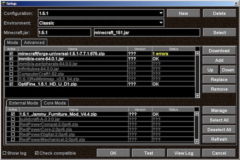Move selected mod Up

(x=210, y=70)
